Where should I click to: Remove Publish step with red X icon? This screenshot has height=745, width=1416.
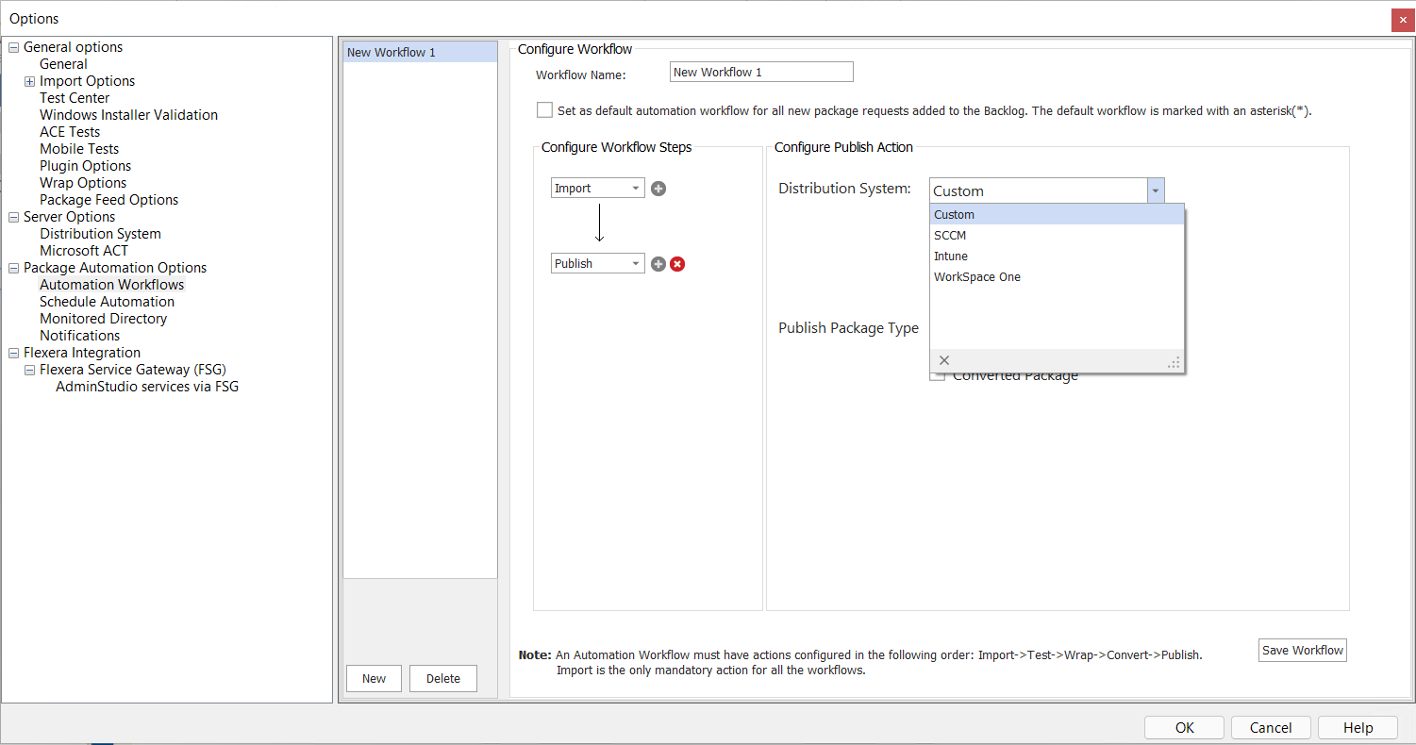tap(677, 264)
